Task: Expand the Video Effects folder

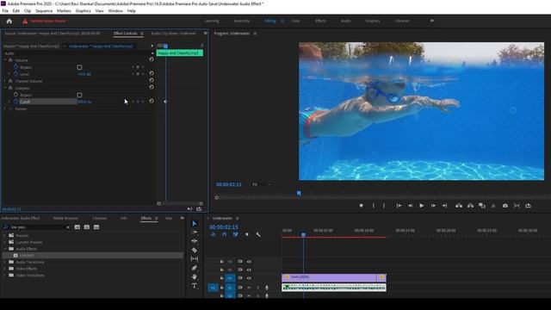Action: click(x=5, y=269)
